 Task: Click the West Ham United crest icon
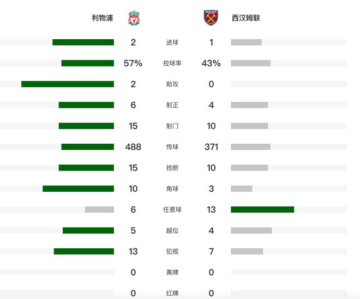pos(211,18)
